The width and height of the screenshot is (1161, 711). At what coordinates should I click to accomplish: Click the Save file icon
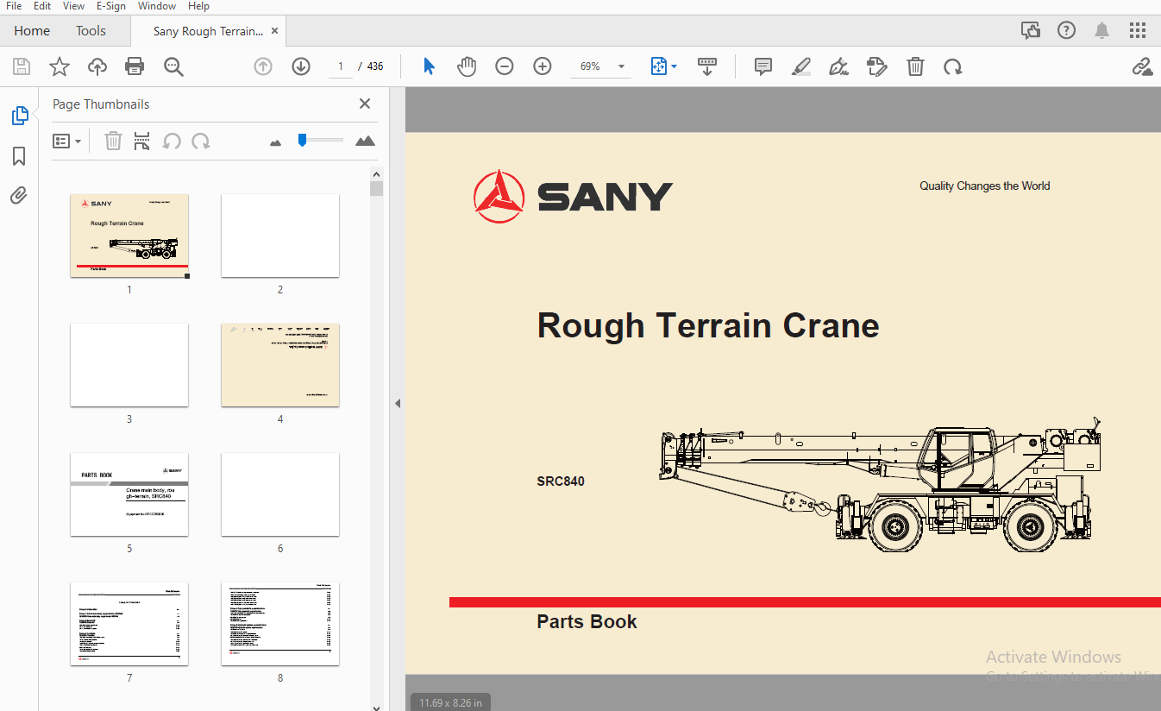pos(21,66)
